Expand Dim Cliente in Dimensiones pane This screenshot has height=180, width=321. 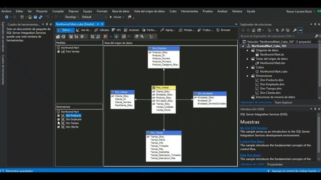(x=59, y=127)
